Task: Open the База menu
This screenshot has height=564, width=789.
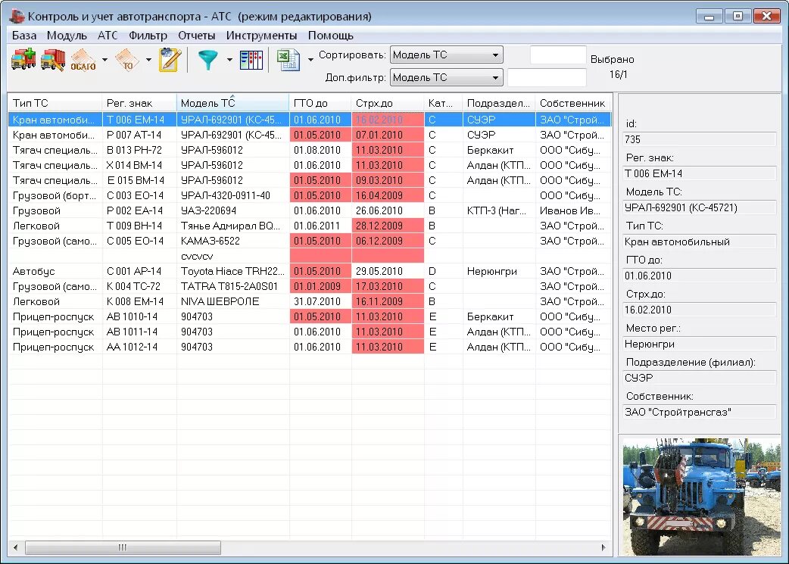Action: coord(24,36)
